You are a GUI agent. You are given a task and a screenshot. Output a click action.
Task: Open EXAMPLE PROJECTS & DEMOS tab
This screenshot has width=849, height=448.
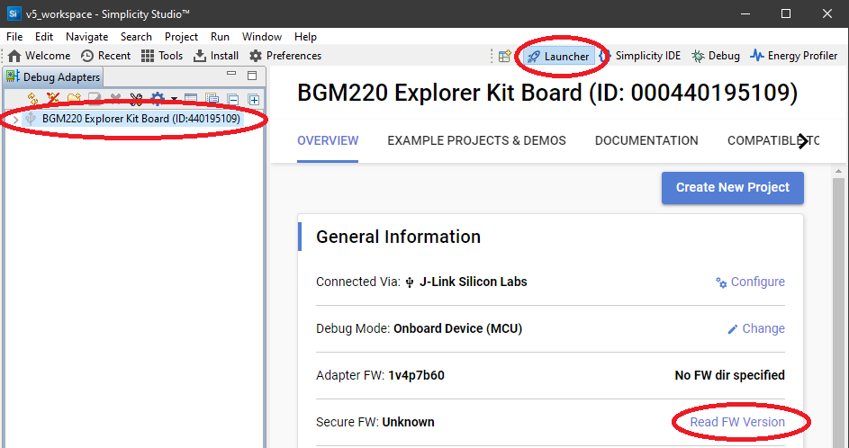tap(476, 140)
